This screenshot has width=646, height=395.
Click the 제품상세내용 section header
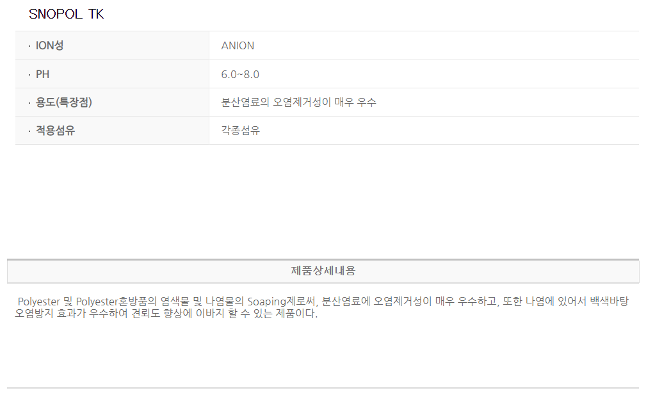[x=323, y=271]
